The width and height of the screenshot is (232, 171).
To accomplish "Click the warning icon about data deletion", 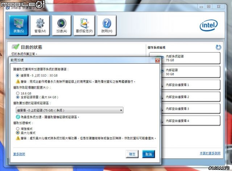I will pyautogui.click(x=18, y=81).
